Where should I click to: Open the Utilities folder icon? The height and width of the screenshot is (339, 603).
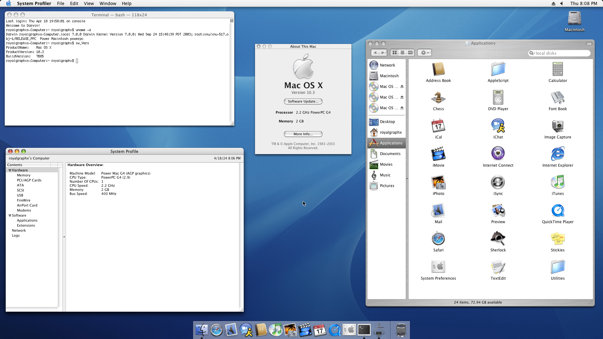coord(558,267)
